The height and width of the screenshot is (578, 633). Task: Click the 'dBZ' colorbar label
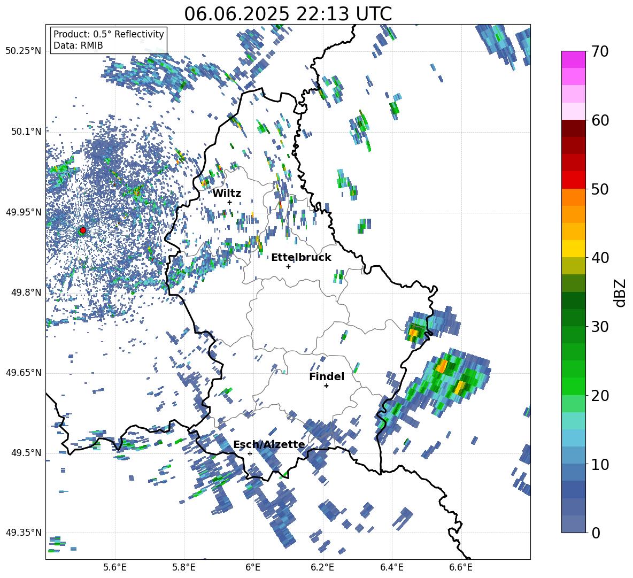click(x=620, y=292)
